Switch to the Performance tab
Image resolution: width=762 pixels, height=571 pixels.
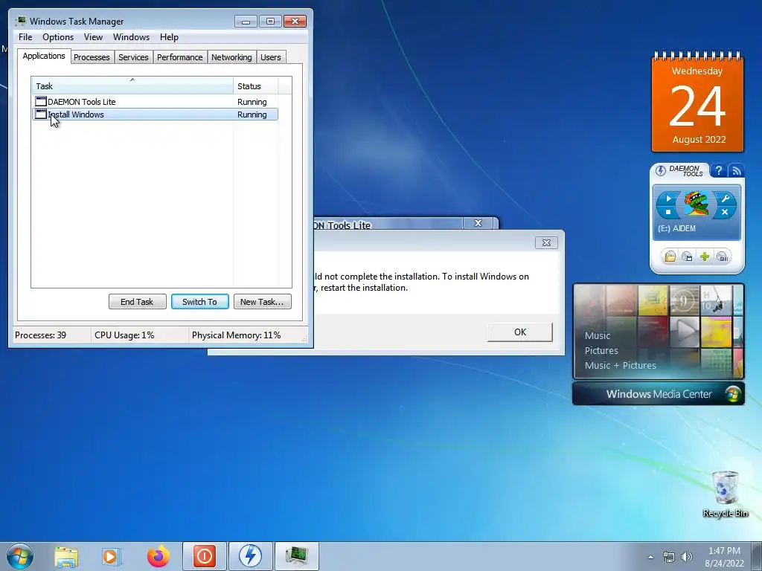click(x=180, y=57)
